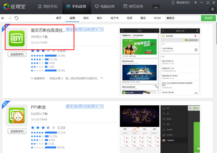Open the 活动 screenshot of 爱奇艺
The image size is (217, 153).
[140, 61]
